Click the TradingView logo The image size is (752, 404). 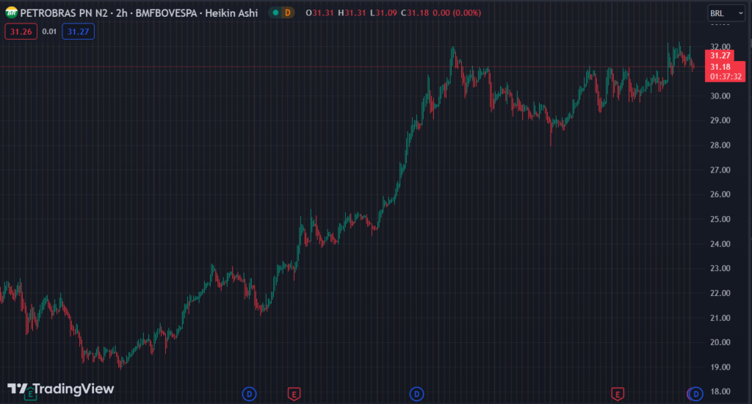click(60, 389)
